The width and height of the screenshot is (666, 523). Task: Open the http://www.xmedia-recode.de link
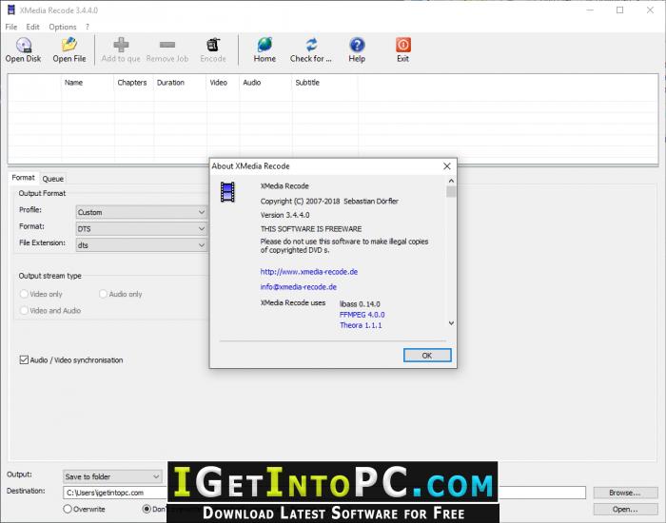[x=309, y=272]
